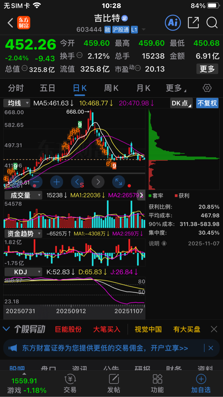Zoom out chart with minus icon
The image size is (223, 397).
[x=36, y=182]
